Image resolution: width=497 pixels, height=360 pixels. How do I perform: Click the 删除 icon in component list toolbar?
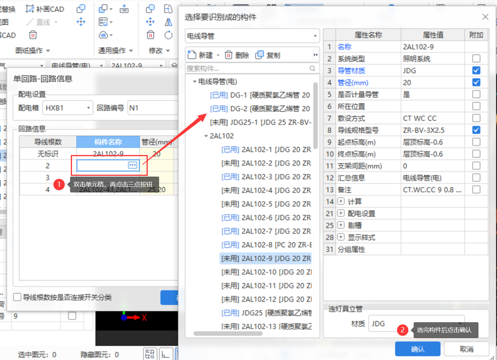229,55
